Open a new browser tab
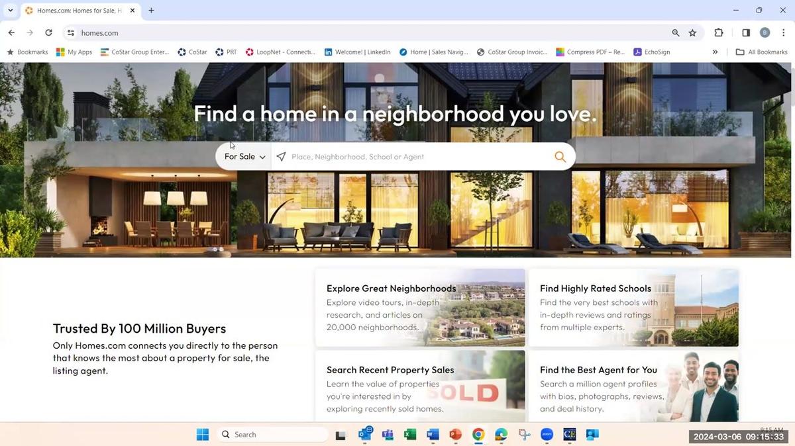The width and height of the screenshot is (795, 446). pyautogui.click(x=151, y=11)
